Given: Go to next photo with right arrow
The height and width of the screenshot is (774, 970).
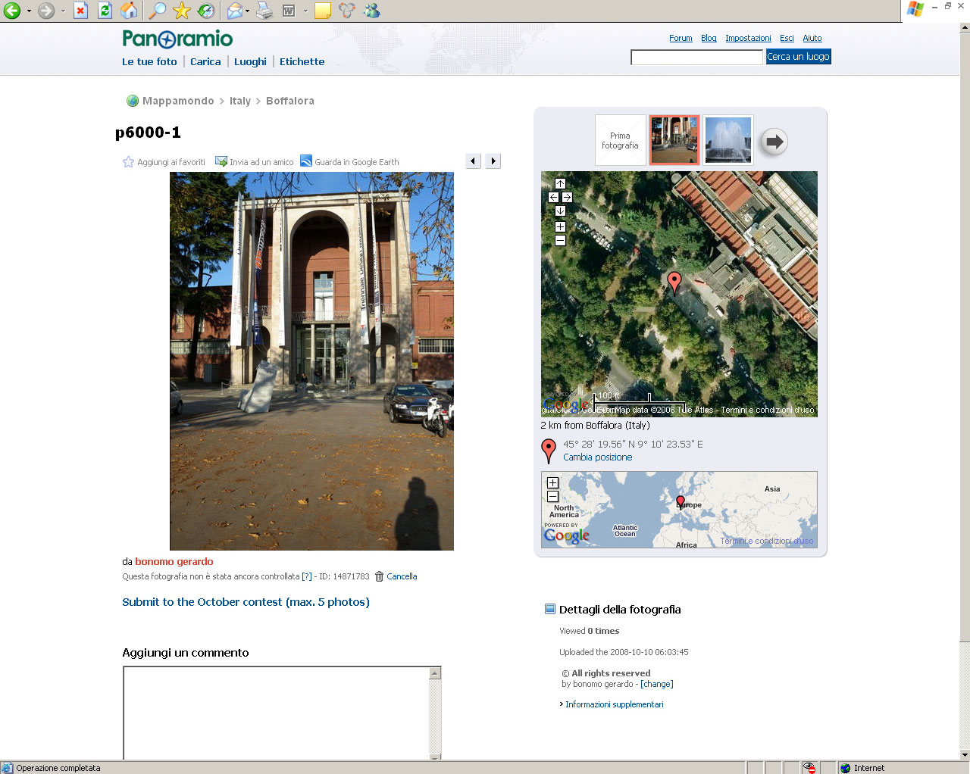Looking at the screenshot, I should pos(493,161).
